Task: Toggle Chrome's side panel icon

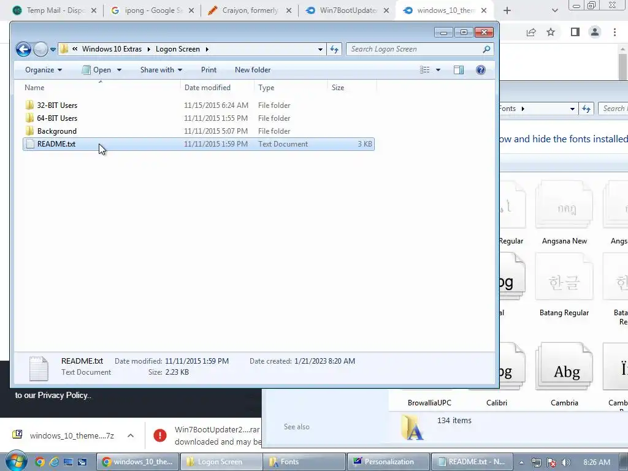Action: pos(575,32)
